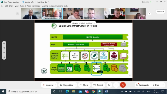Leave meeting with the red button
The image size is (167, 94).
123,85
